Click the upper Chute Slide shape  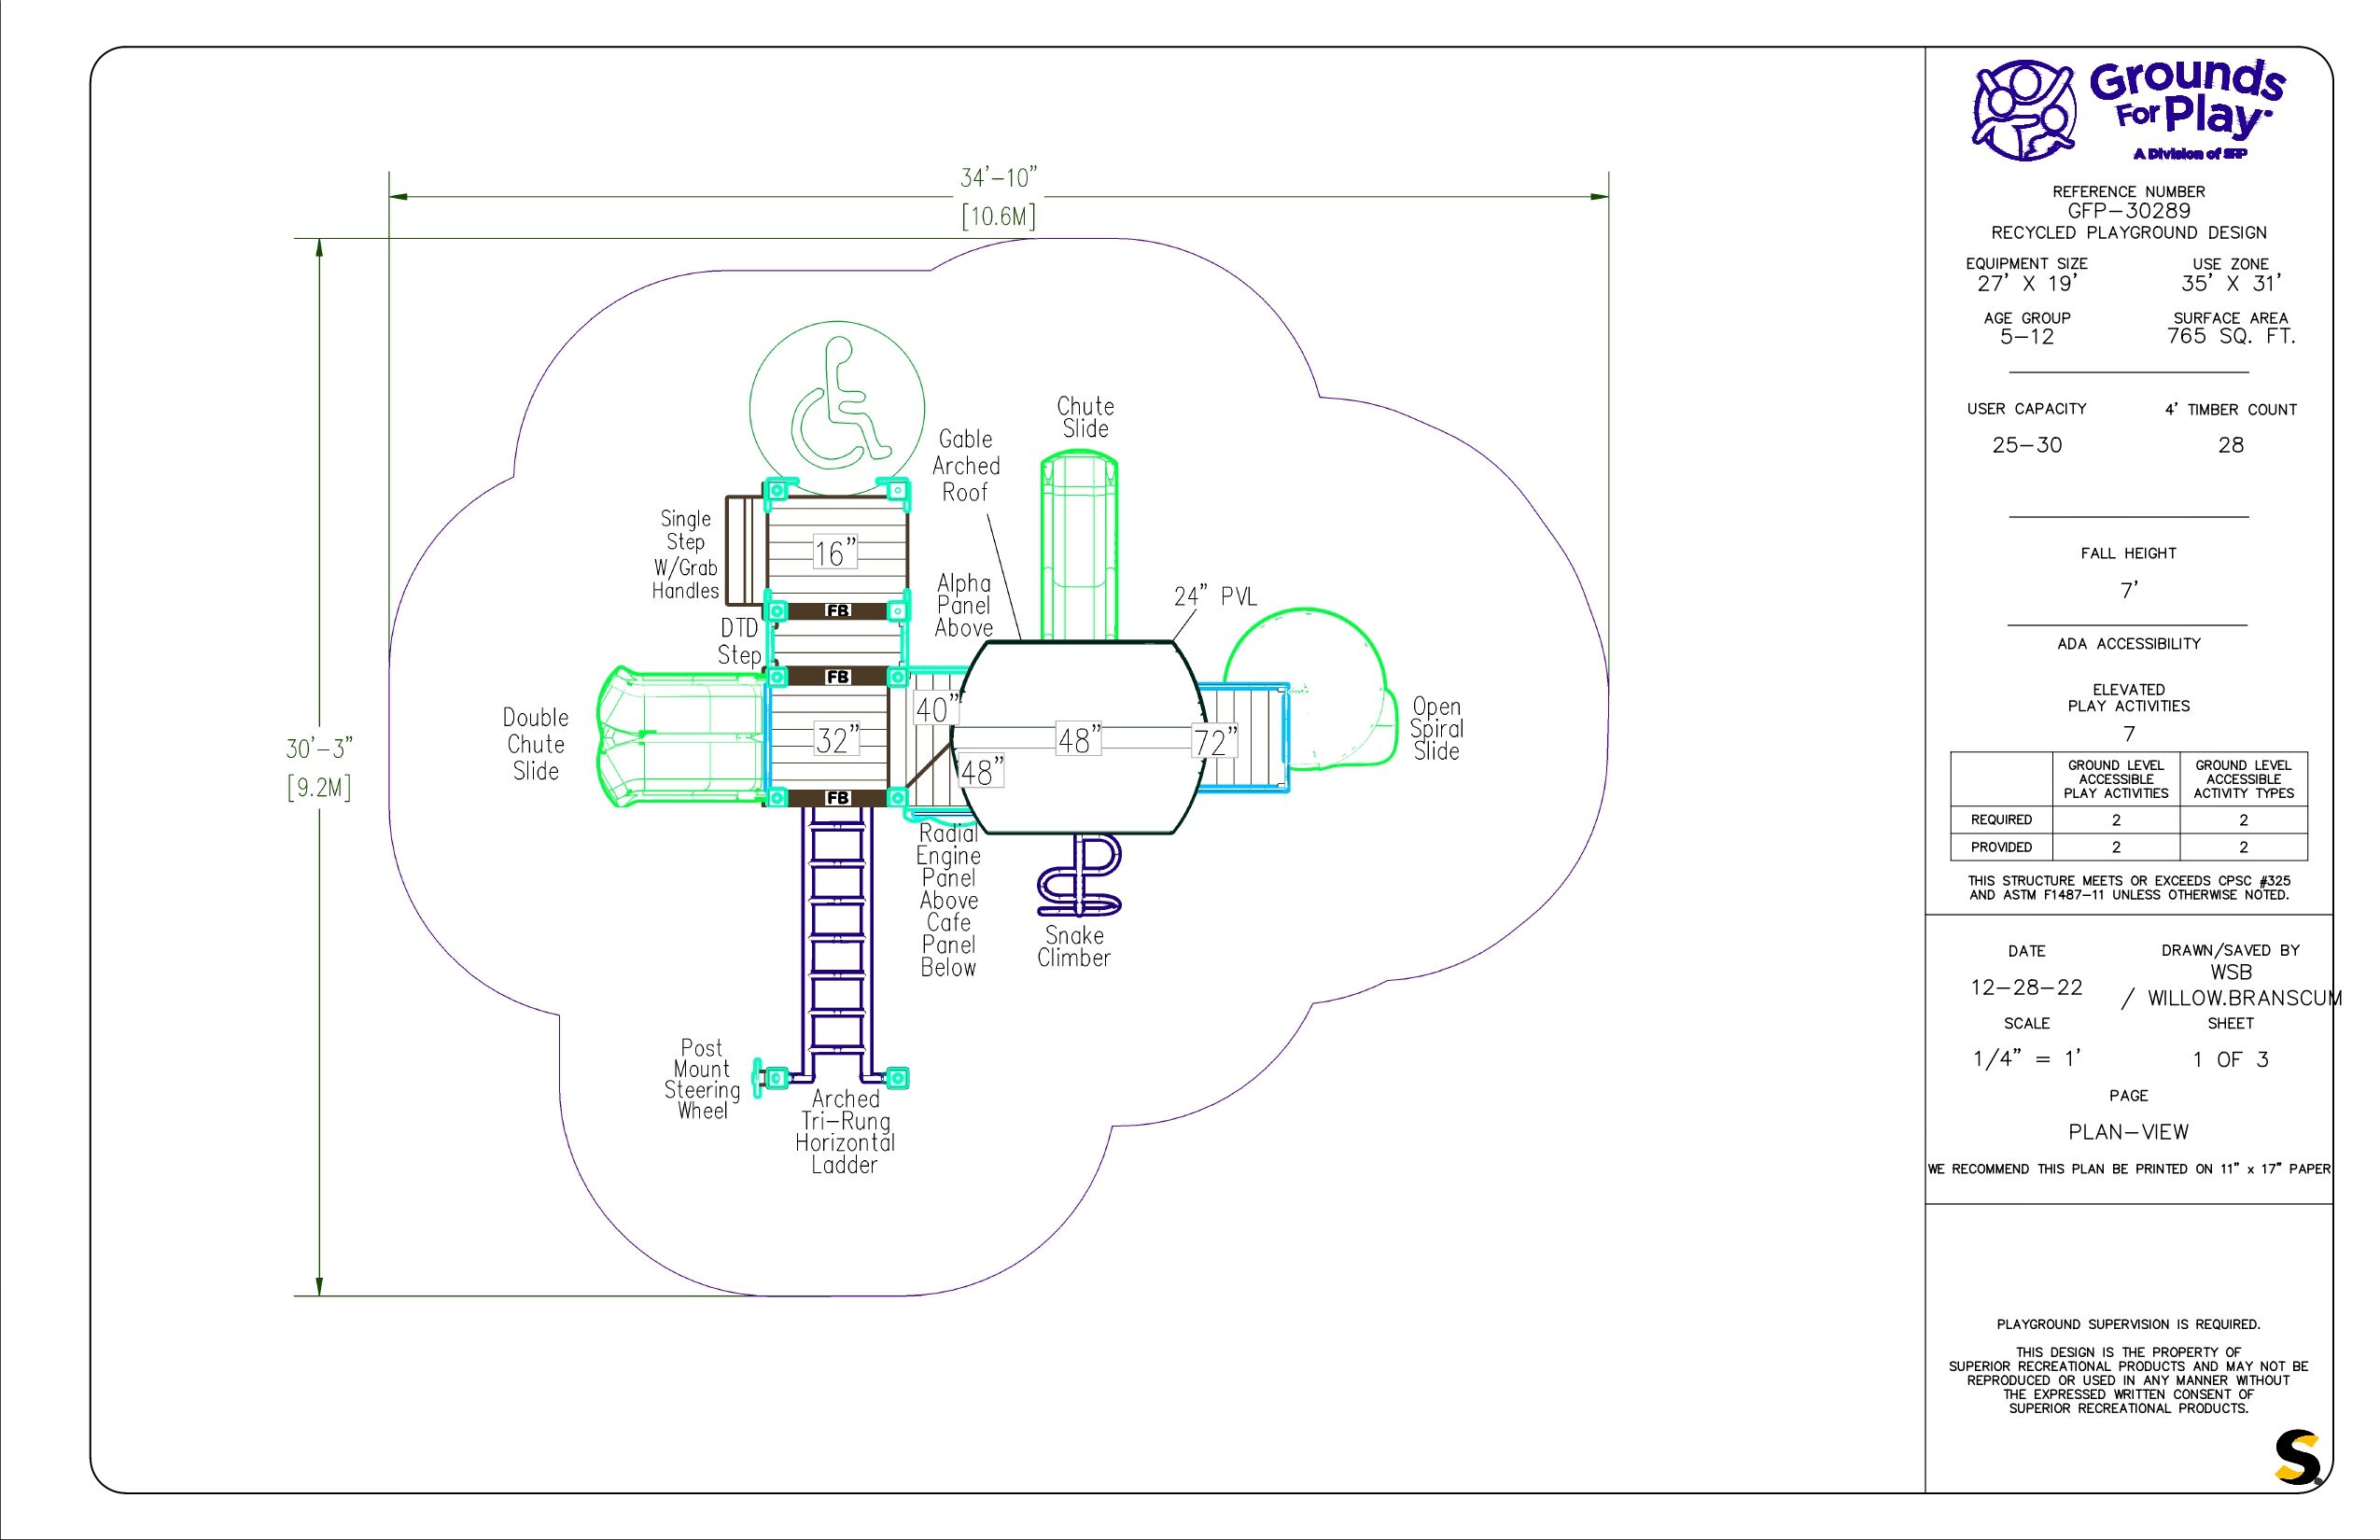(1078, 545)
